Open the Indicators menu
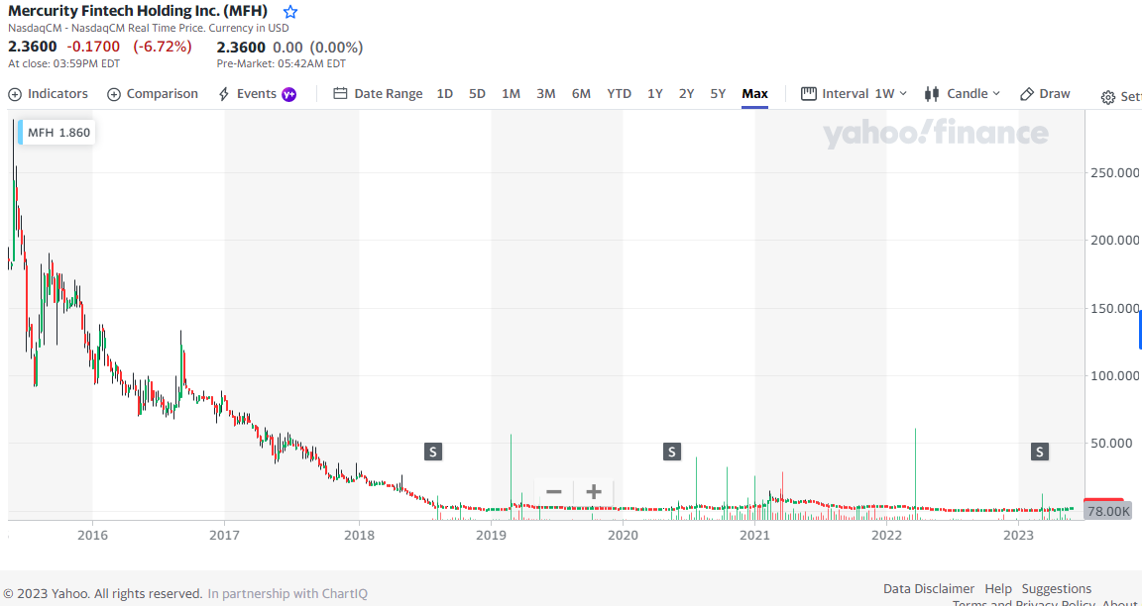This screenshot has width=1142, height=606. 48,94
